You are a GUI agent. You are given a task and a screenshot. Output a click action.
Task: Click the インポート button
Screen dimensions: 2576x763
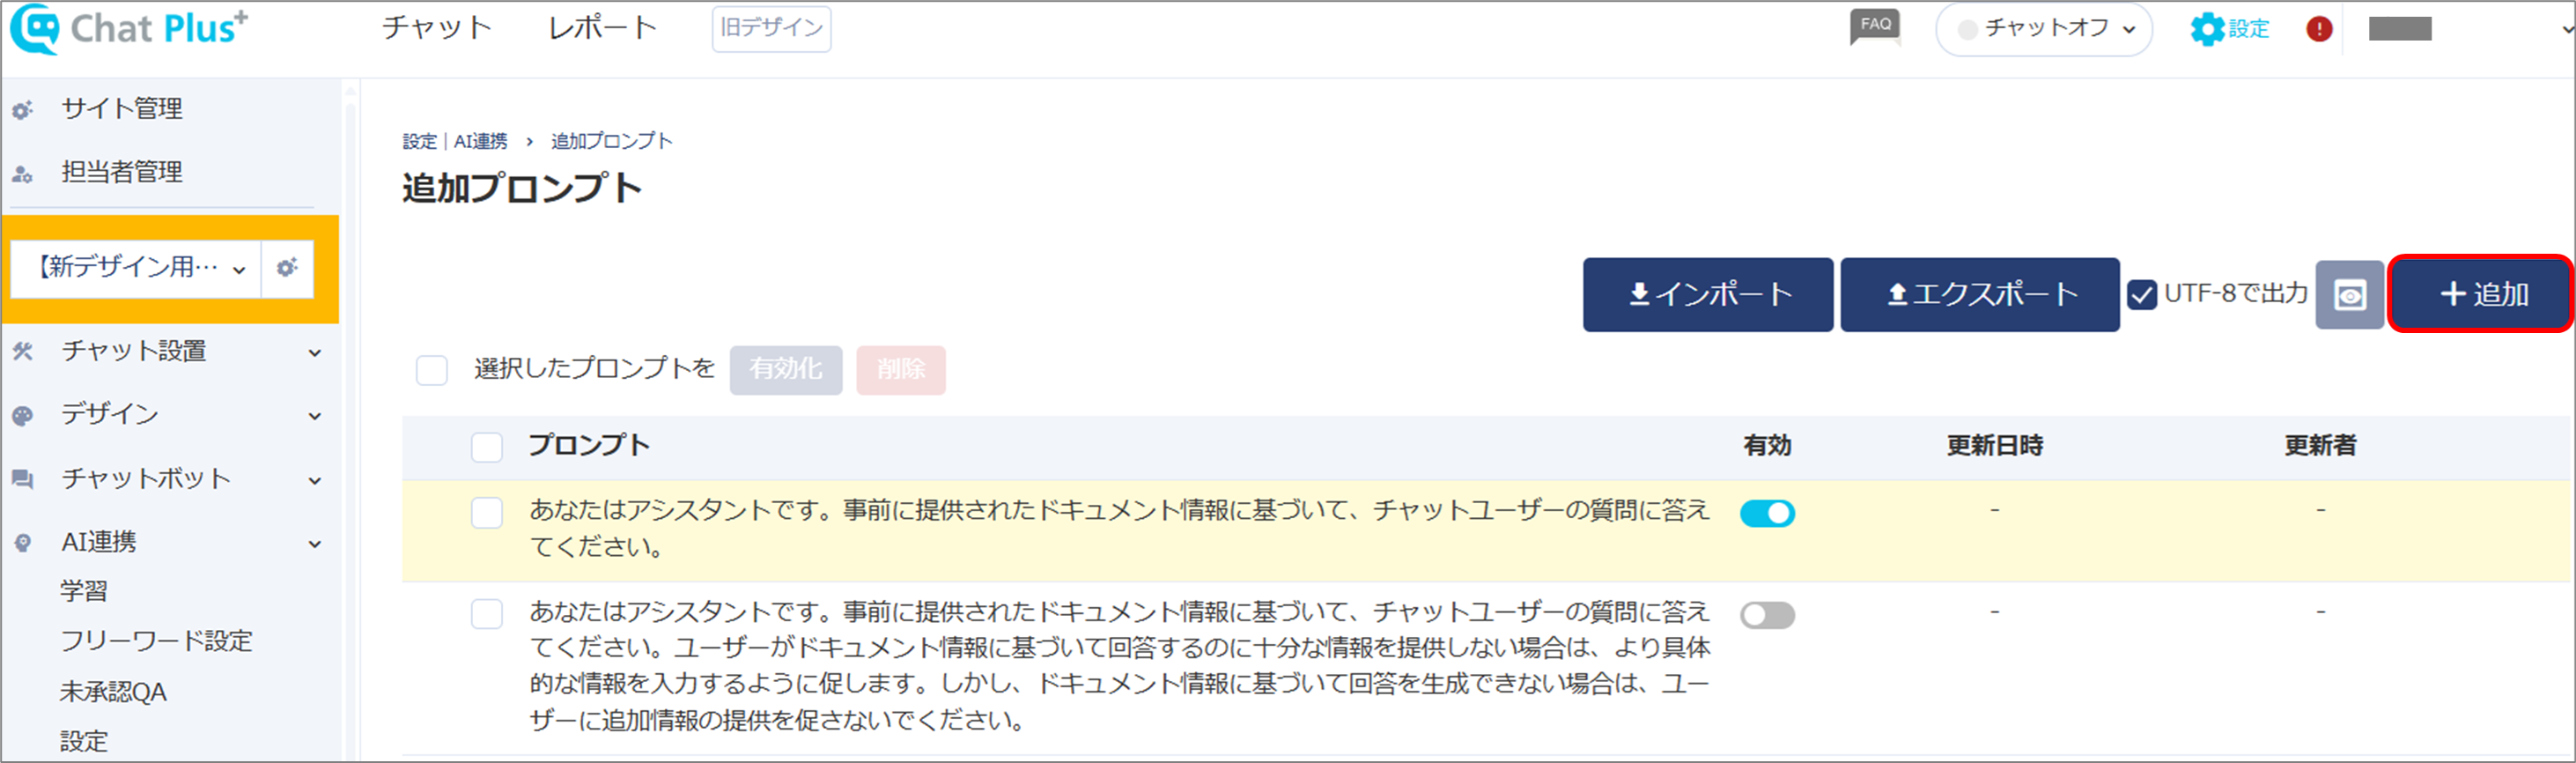[1708, 295]
